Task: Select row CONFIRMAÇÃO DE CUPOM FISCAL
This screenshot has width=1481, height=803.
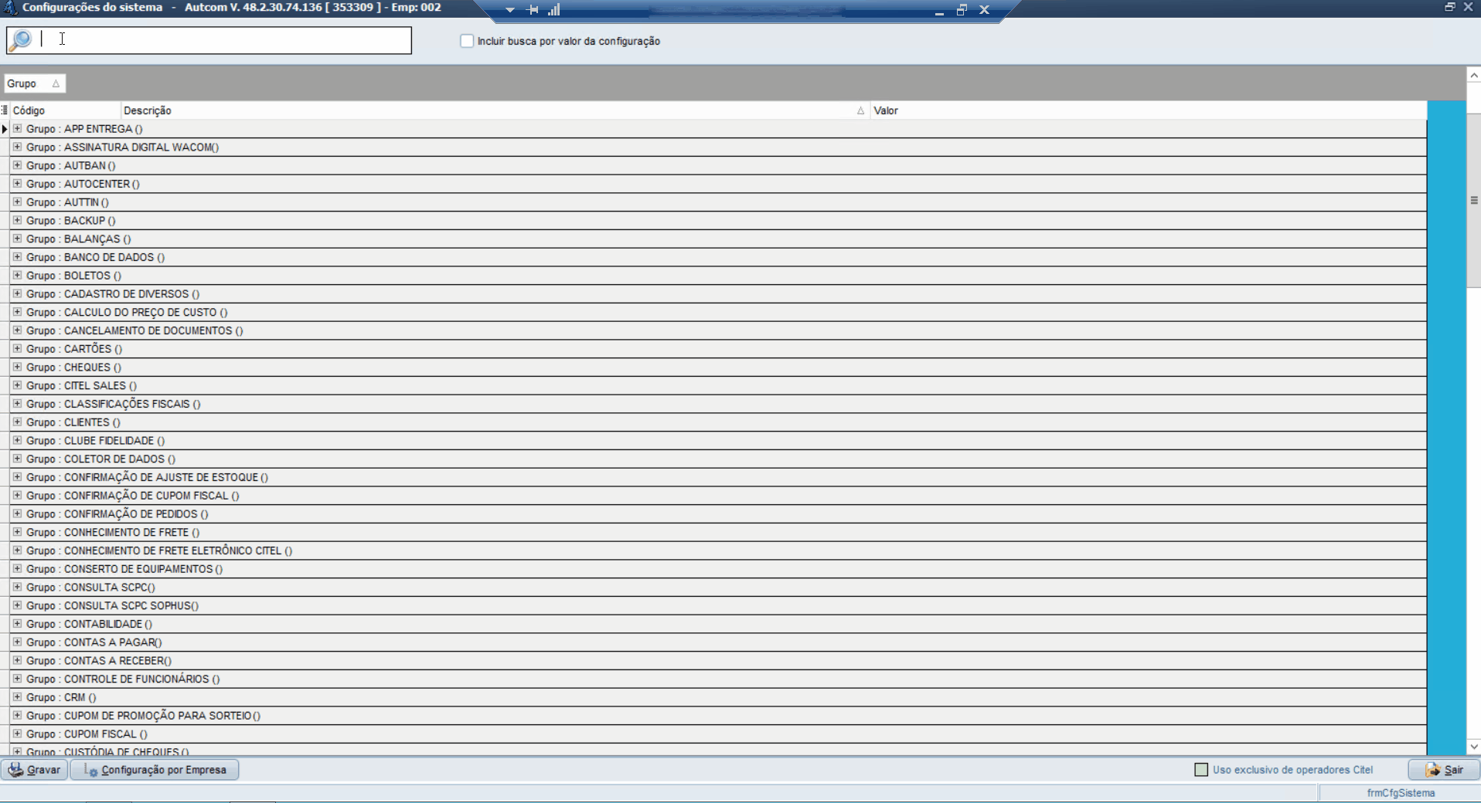Action: [x=719, y=496]
